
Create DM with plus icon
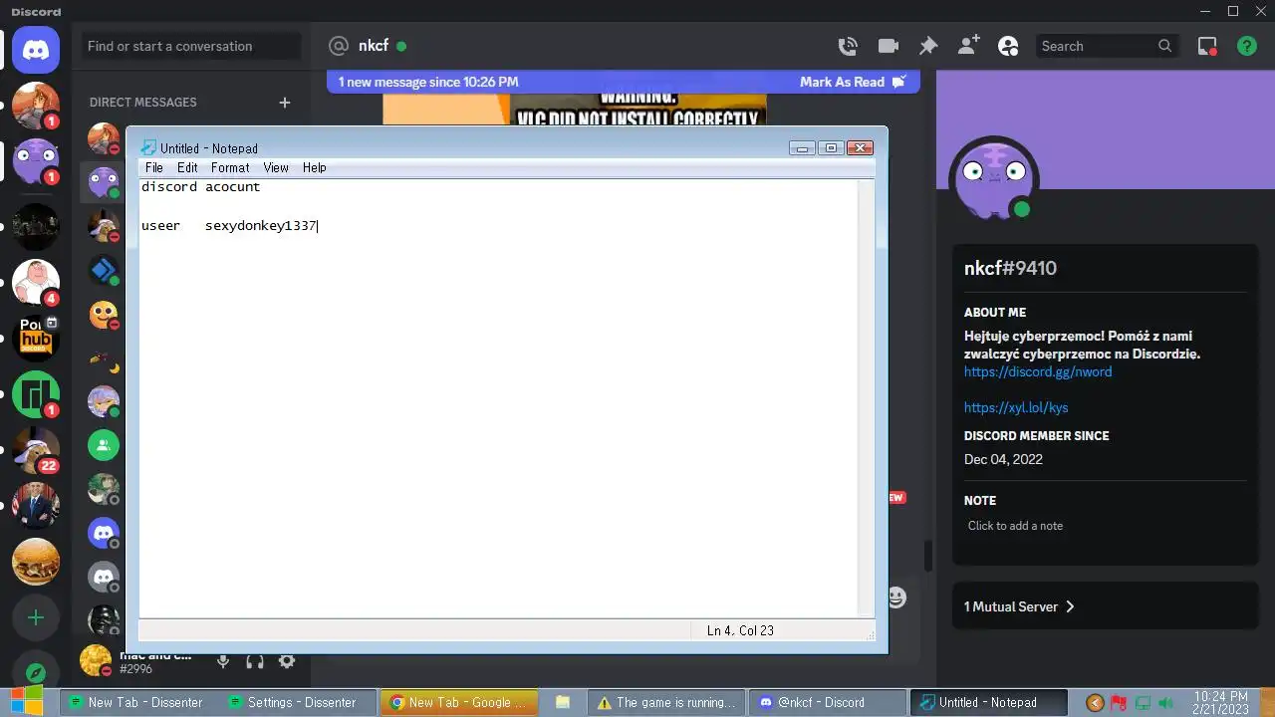click(285, 102)
